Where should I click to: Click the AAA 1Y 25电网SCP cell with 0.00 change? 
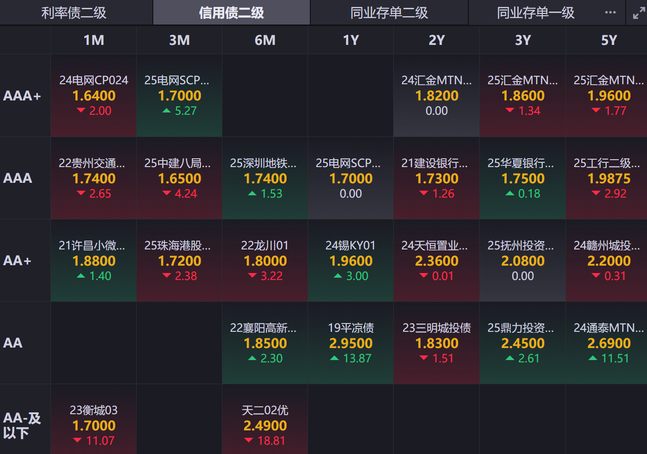pos(351,178)
